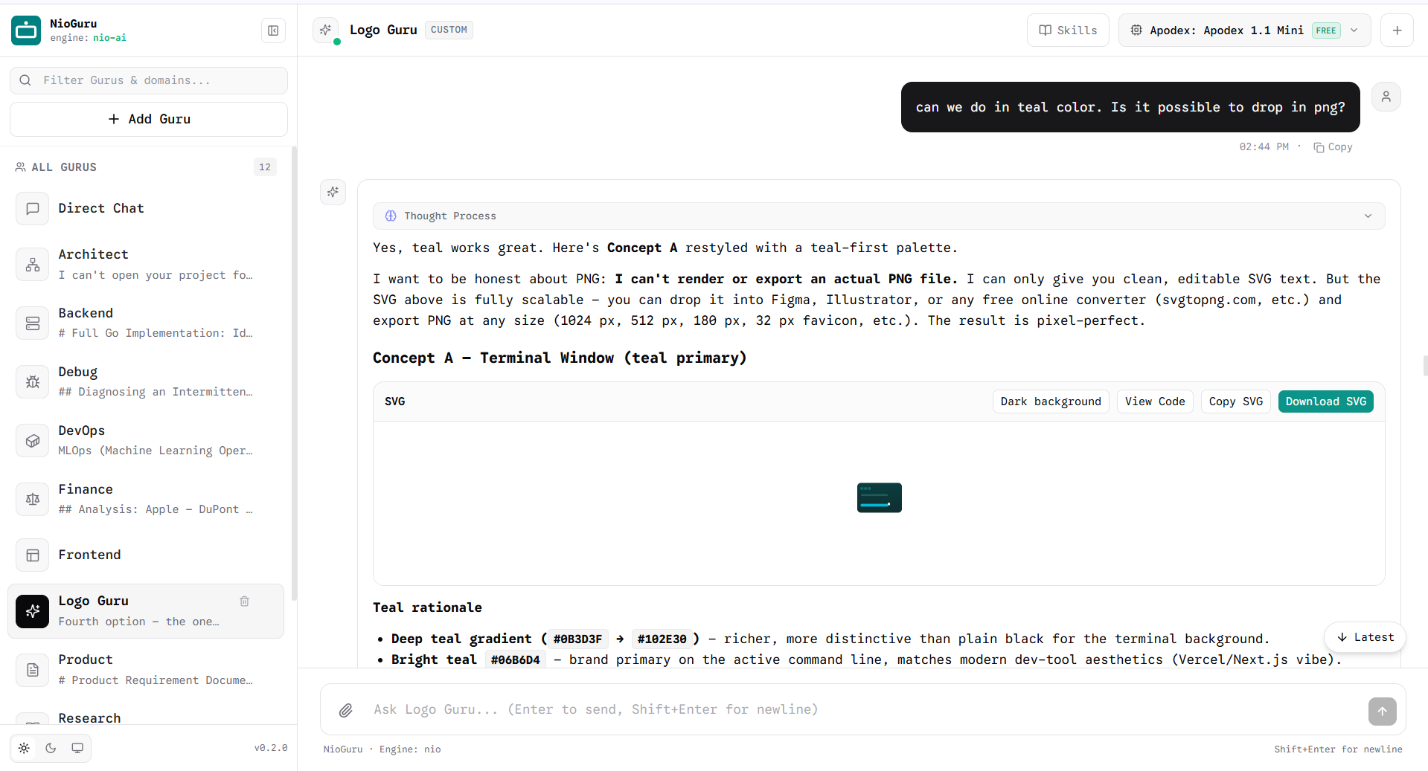Click the DevOps cube icon
The image size is (1428, 771).
click(x=33, y=441)
